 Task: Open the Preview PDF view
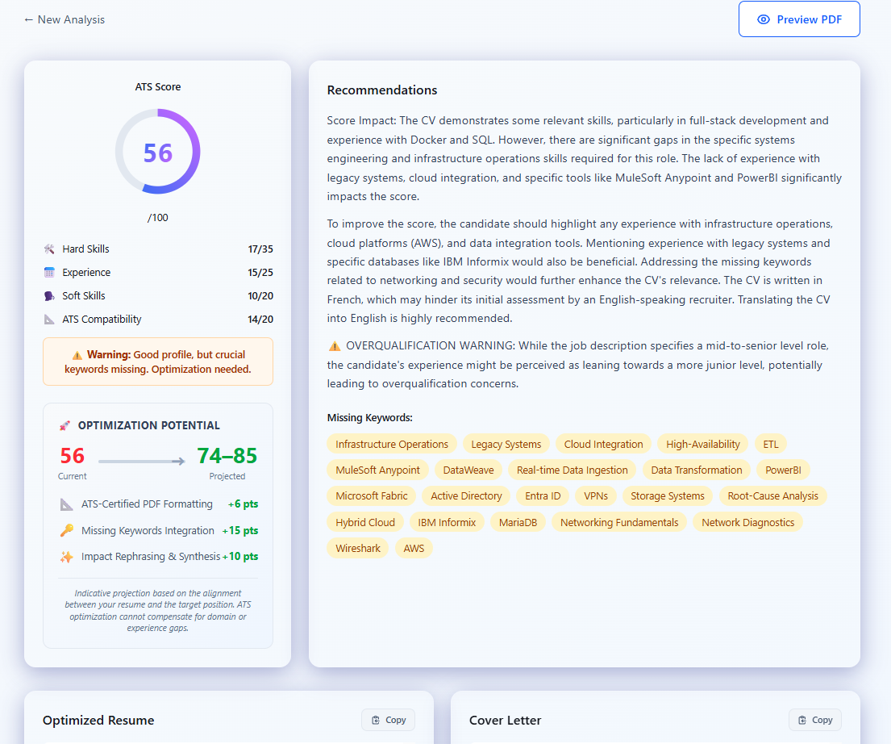tap(799, 19)
